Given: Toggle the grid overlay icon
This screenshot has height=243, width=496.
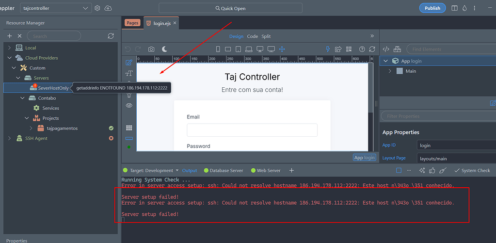Looking at the screenshot, I should point(129,128).
